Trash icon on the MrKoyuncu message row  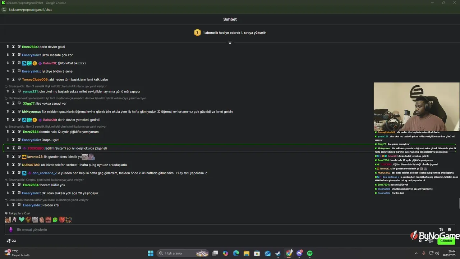click(8, 112)
